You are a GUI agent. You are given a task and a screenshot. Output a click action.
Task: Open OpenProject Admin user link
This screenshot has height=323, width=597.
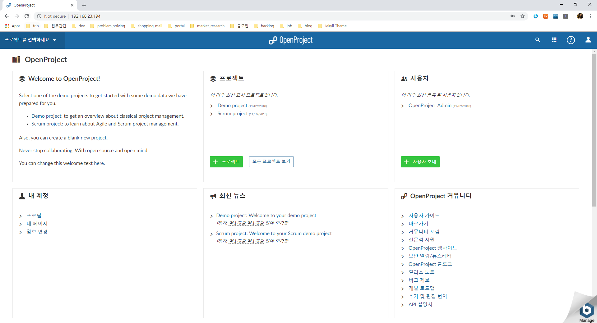pyautogui.click(x=430, y=106)
